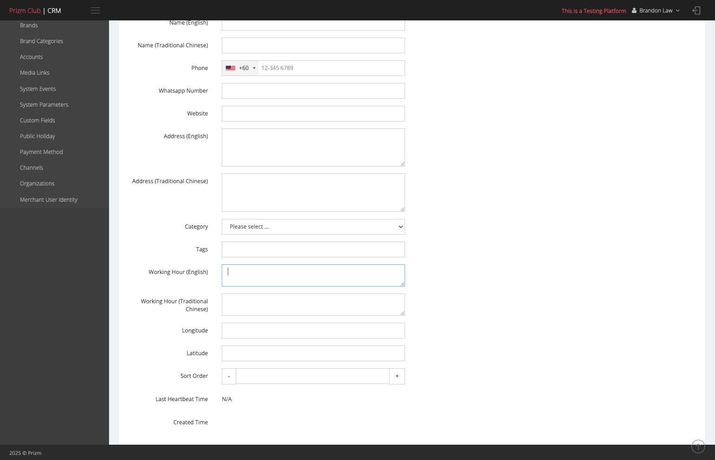Click the Working Hour (English) text area

pos(313,275)
